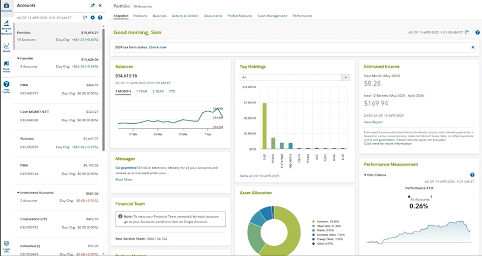Open Markets & Research sidebar icon
Image resolution: width=482 pixels, height=256 pixels.
(6, 28)
